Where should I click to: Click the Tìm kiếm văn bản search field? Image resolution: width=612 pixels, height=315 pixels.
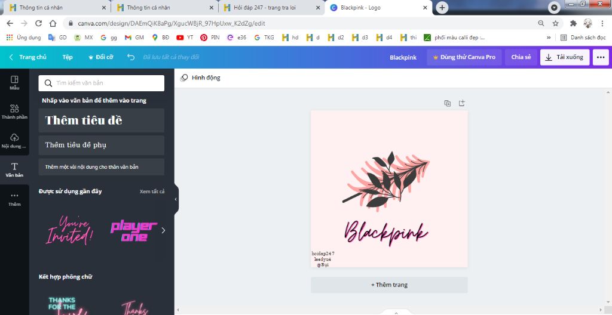[102, 83]
